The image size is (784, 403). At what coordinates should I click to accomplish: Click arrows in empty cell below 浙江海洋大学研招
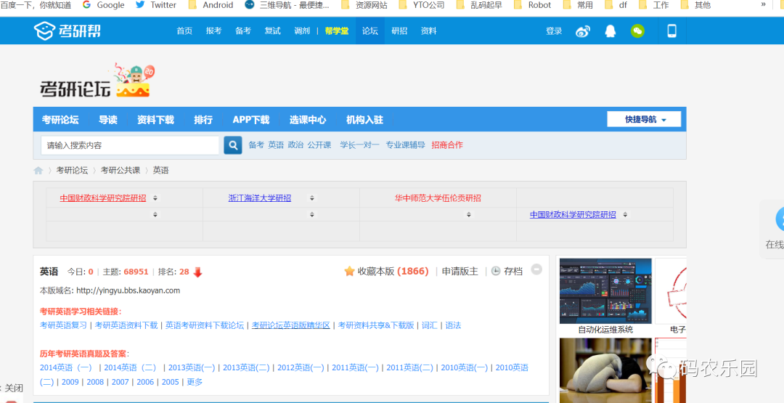(x=311, y=214)
